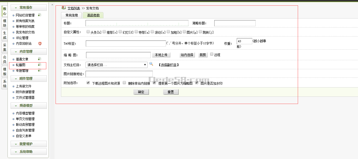Click the 确定 submit button
The height and width of the screenshot is (159, 358).
pyautogui.click(x=141, y=92)
